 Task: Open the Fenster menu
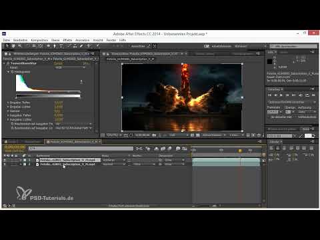point(111,40)
